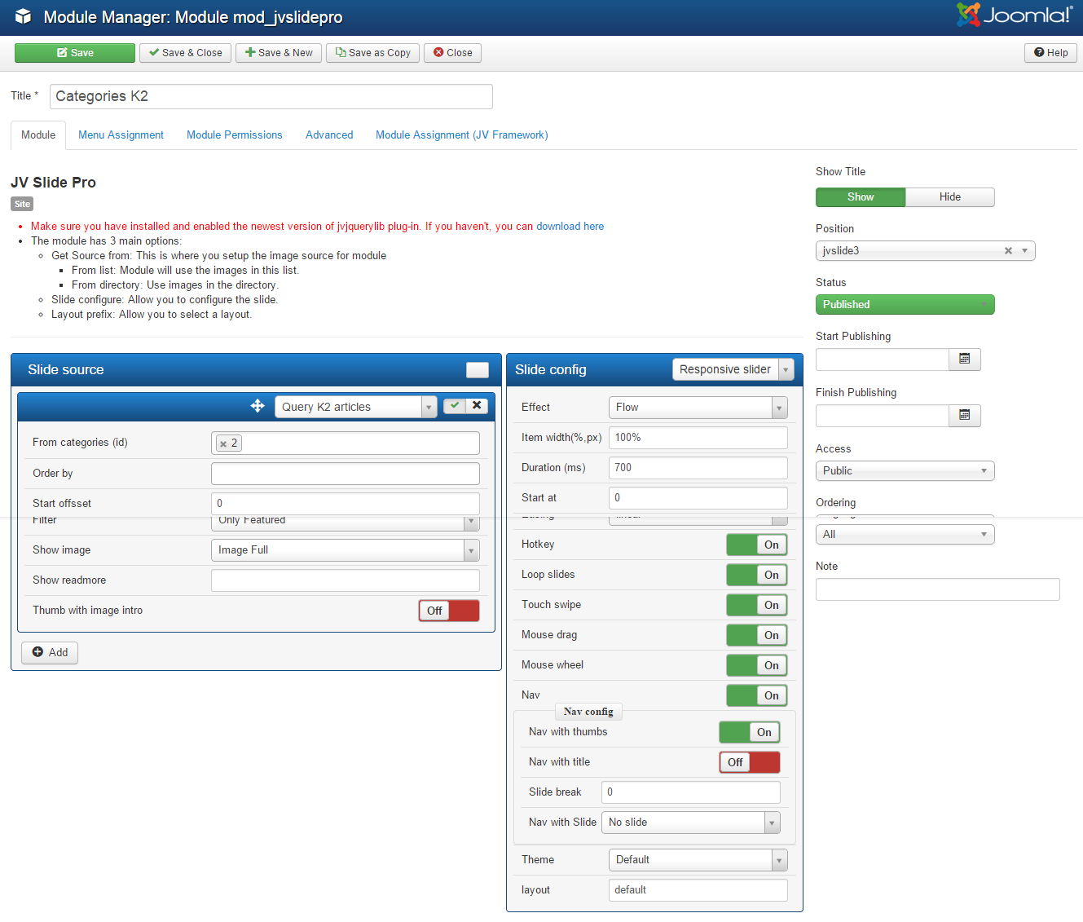1083x922 pixels.
Task: Toggle the Nav with thumbs switch
Action: point(750,732)
